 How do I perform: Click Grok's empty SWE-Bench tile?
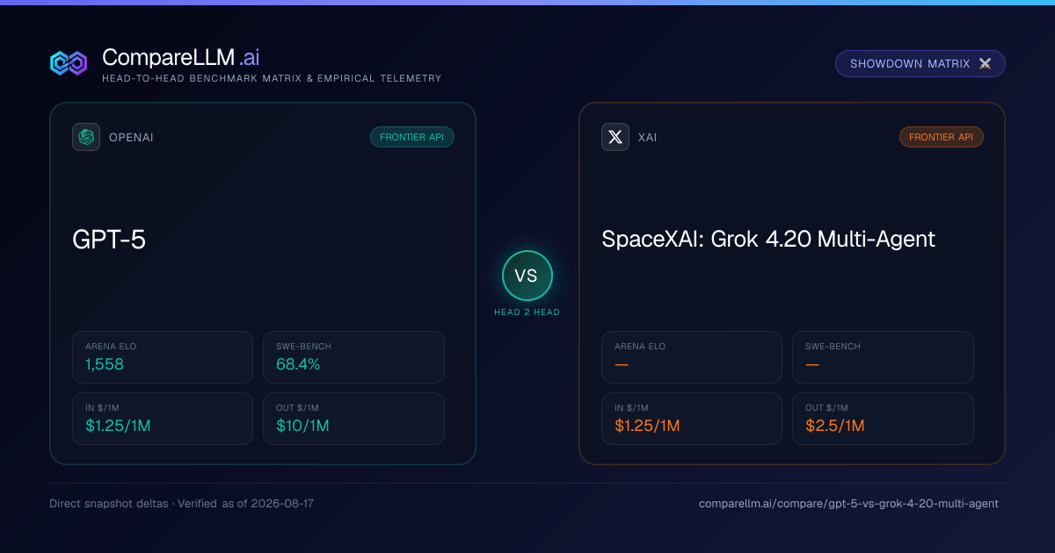pyautogui.click(x=883, y=357)
